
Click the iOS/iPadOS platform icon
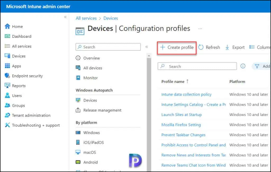pos(78,142)
